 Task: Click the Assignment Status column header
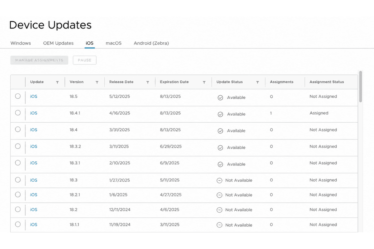tap(327, 82)
